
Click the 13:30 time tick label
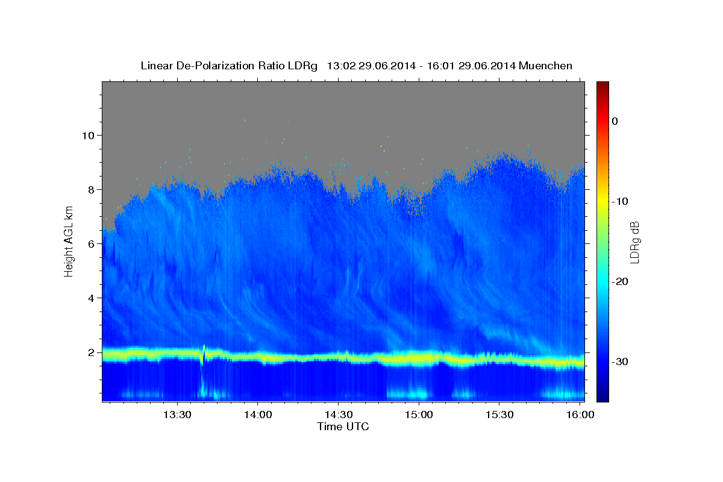coord(177,415)
